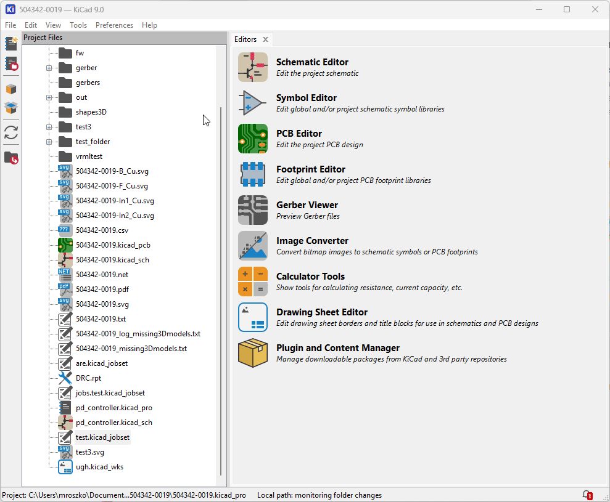This screenshot has width=610, height=502.
Task: Select are.kicad_jobset file
Action: 102,363
